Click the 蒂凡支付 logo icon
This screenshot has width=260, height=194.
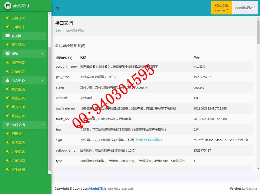point(8,6)
